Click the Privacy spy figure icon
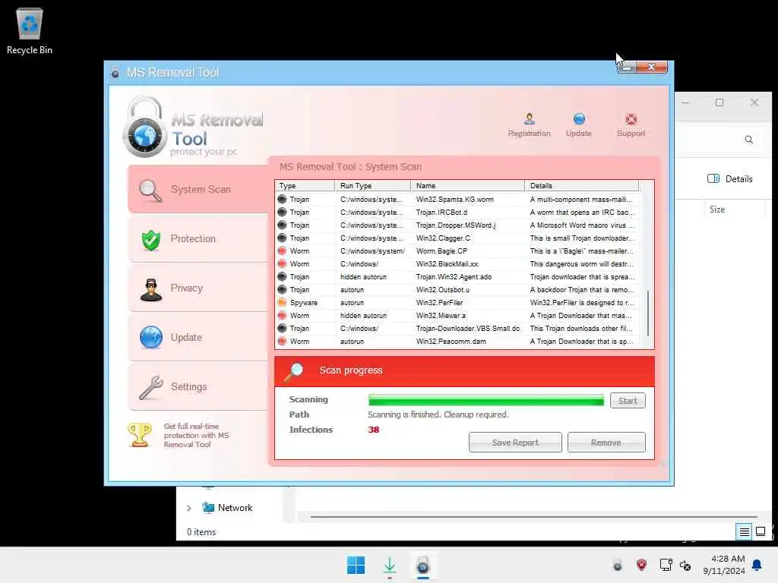This screenshot has width=778, height=583. pos(151,289)
